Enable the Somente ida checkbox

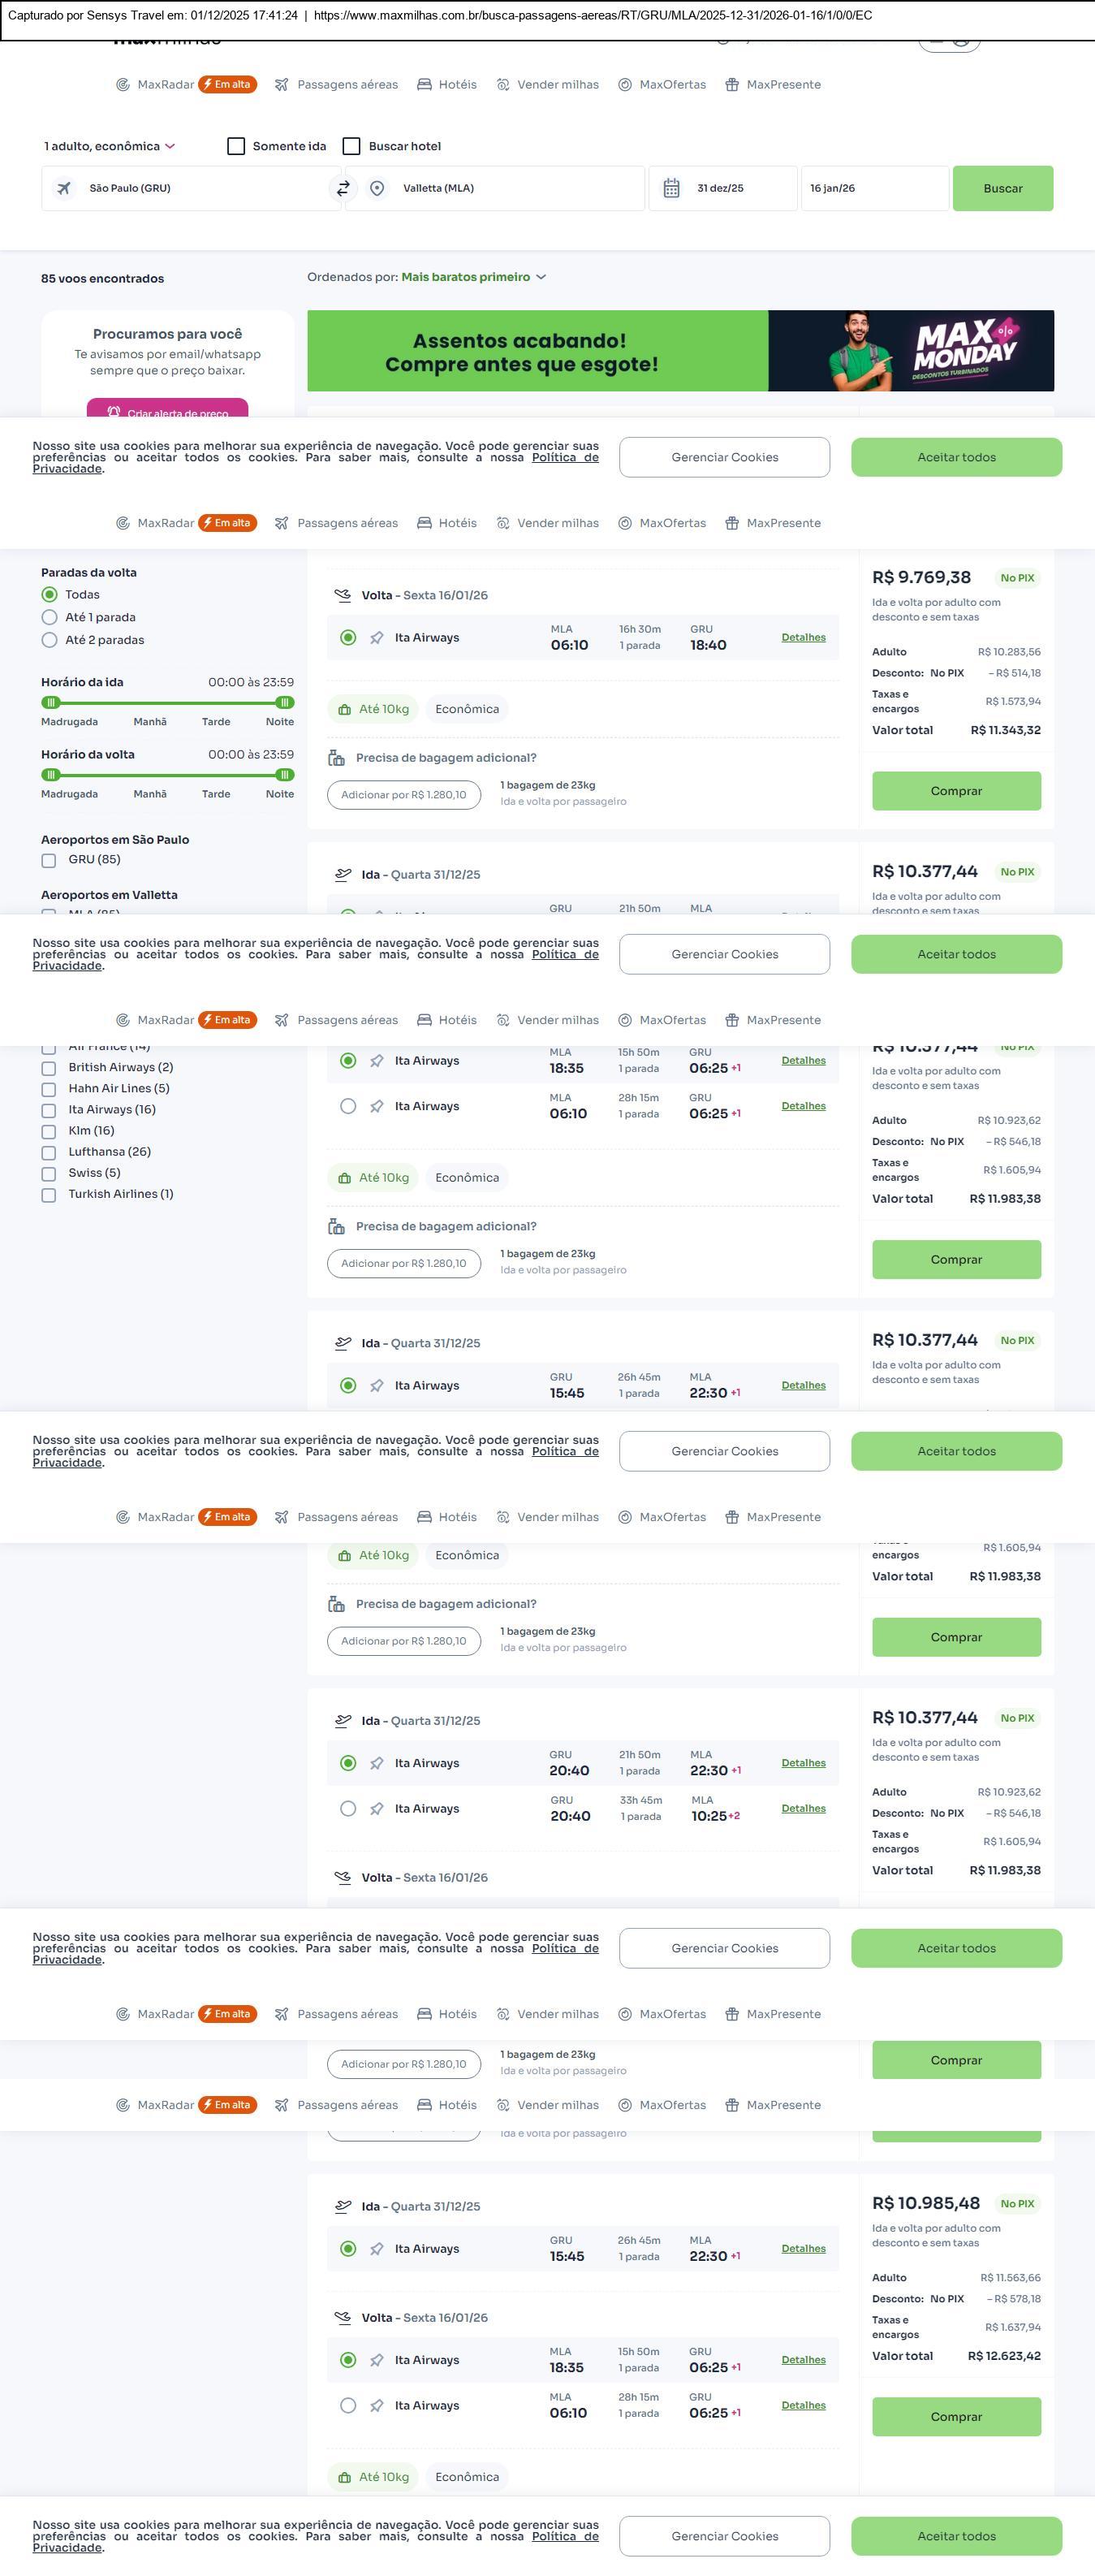pyautogui.click(x=237, y=146)
